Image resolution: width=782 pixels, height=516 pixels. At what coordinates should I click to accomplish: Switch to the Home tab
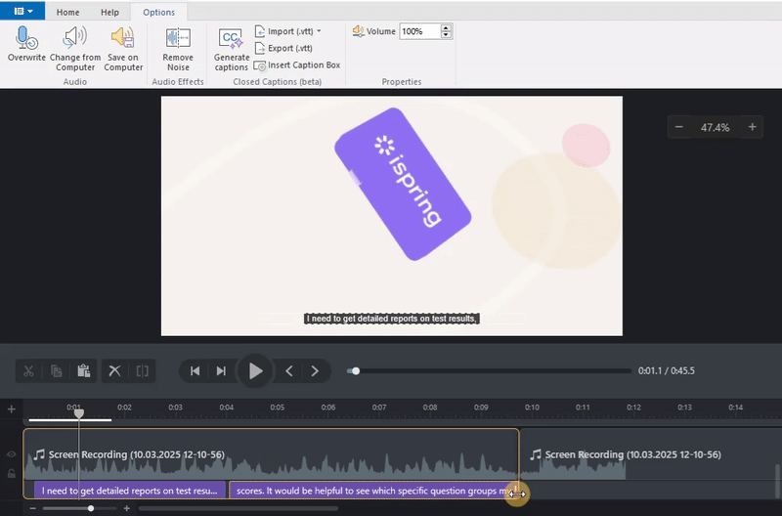coord(68,12)
